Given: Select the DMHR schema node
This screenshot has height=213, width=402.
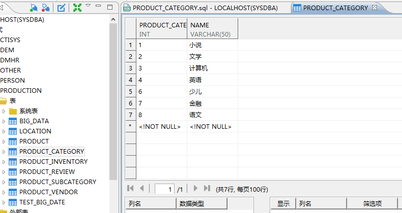Looking at the screenshot, I should coord(10,60).
